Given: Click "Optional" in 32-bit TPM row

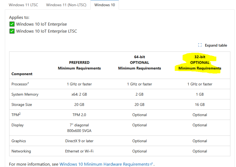Looking at the screenshot, I should tap(200, 115).
